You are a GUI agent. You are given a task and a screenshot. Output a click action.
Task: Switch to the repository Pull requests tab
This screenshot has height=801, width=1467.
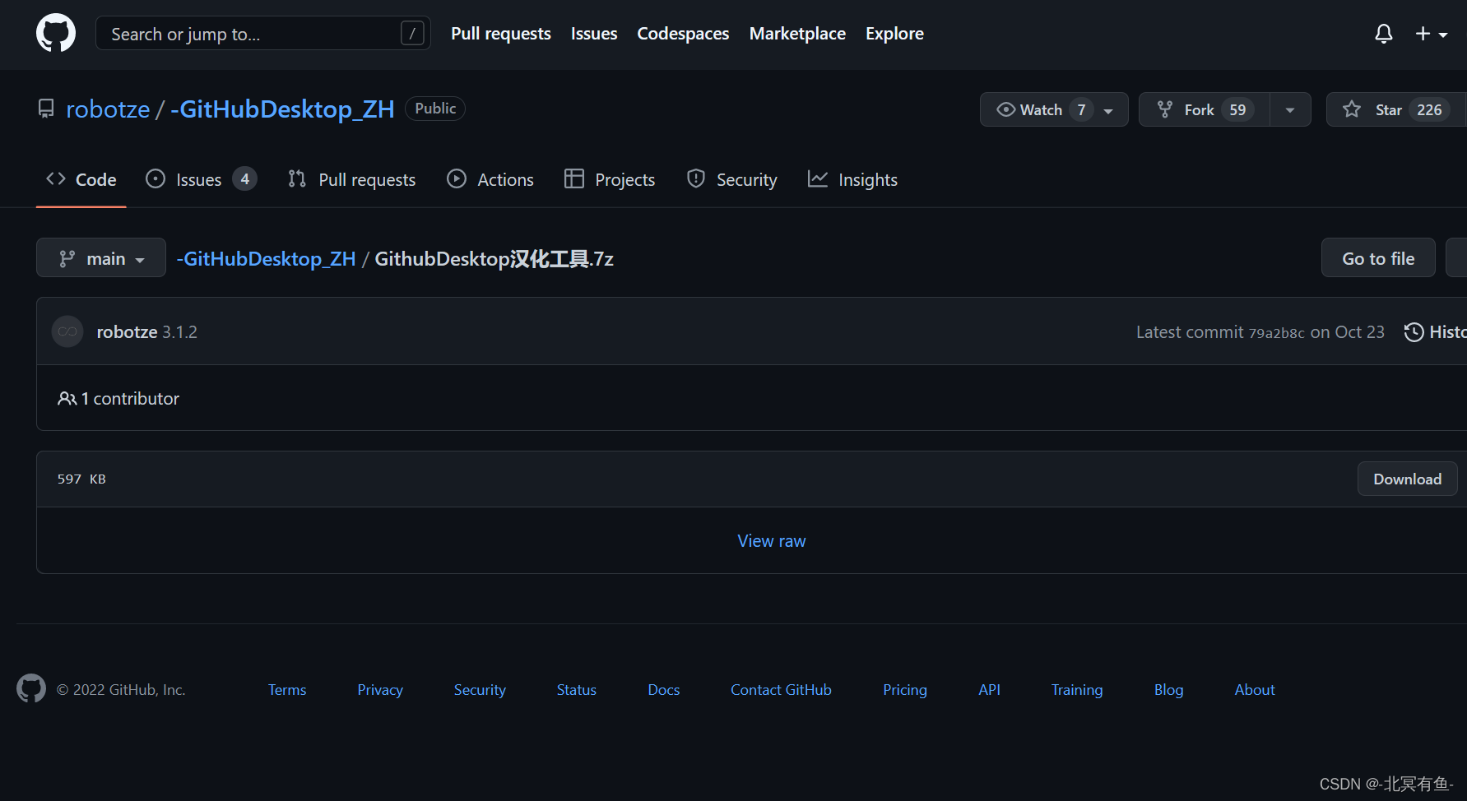click(x=351, y=179)
